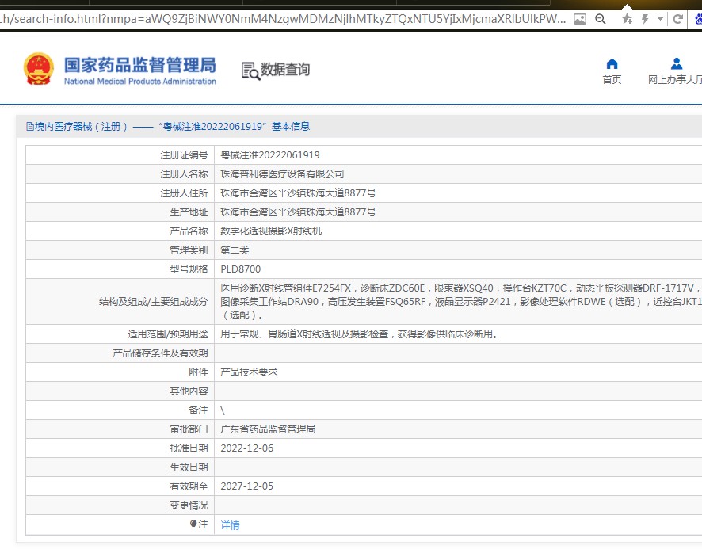Image resolution: width=702 pixels, height=549 pixels.
Task: Click the 粤械注准20222061919 registration number cell
Action: (x=270, y=155)
